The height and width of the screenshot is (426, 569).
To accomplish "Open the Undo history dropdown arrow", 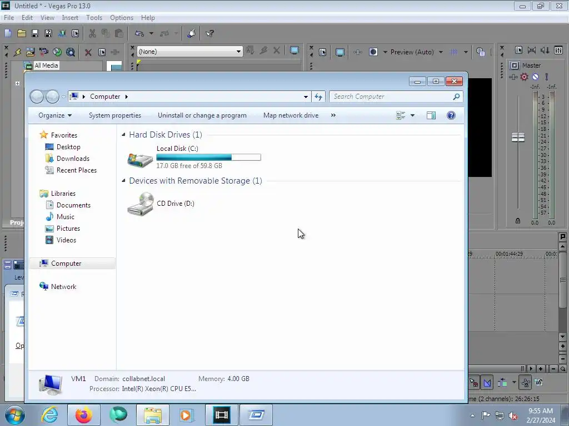I will (x=151, y=33).
